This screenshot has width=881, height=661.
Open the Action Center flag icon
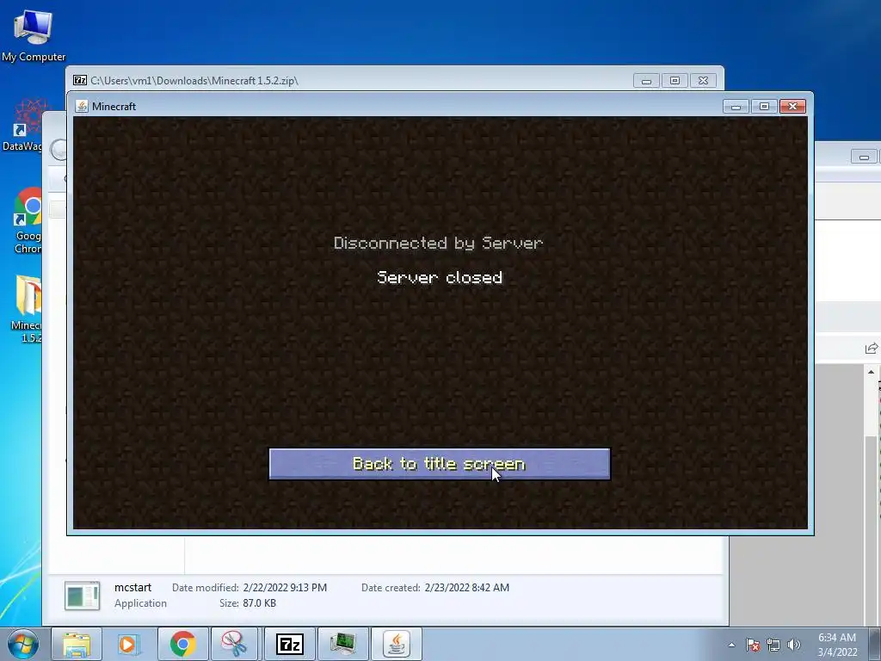753,645
